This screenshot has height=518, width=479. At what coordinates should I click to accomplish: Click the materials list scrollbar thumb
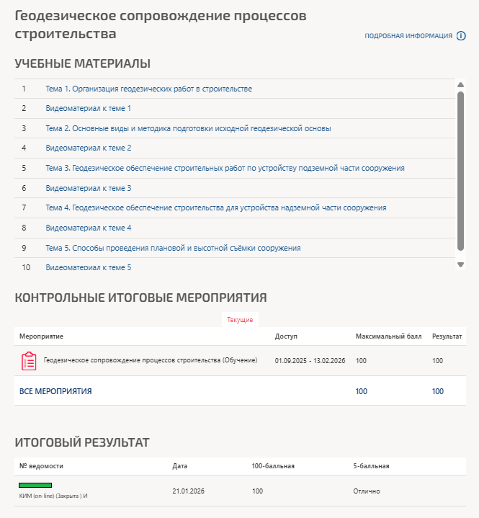click(x=460, y=169)
